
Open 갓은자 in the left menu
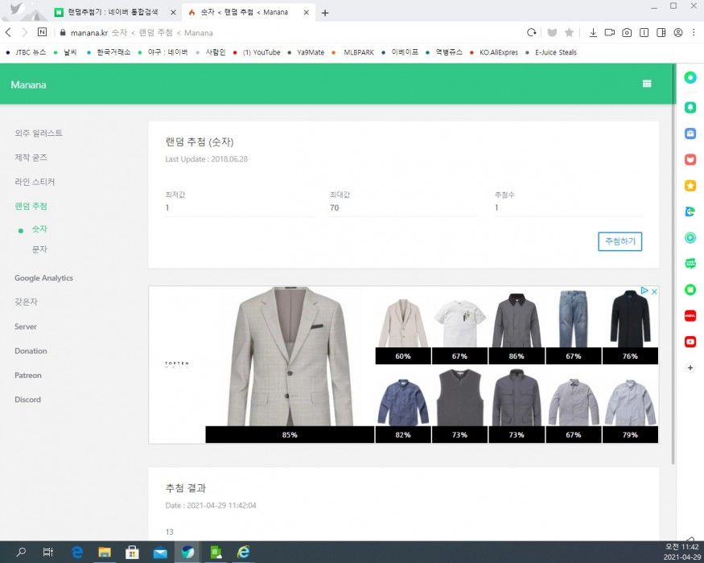point(26,302)
